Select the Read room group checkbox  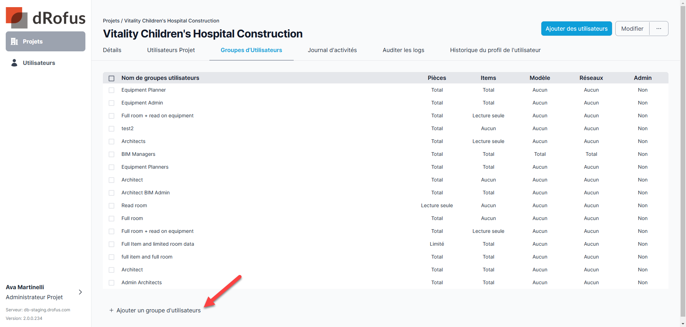(111, 206)
